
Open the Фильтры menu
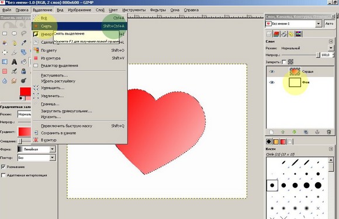(x=158, y=10)
